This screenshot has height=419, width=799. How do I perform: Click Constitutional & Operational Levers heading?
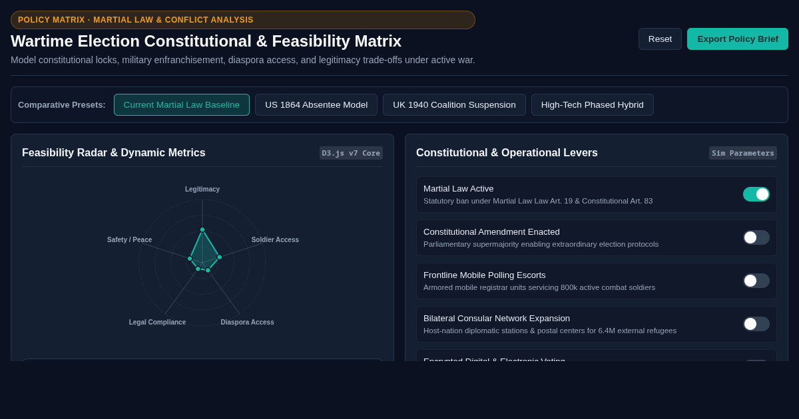click(507, 153)
